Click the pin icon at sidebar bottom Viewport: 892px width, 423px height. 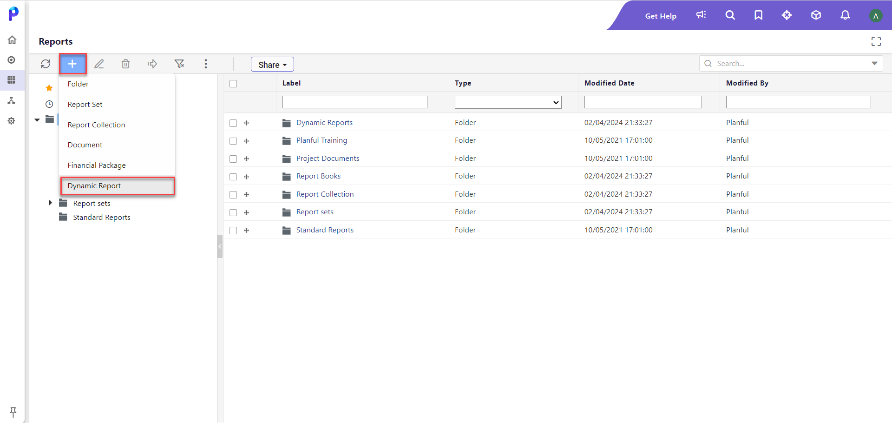[x=13, y=412]
